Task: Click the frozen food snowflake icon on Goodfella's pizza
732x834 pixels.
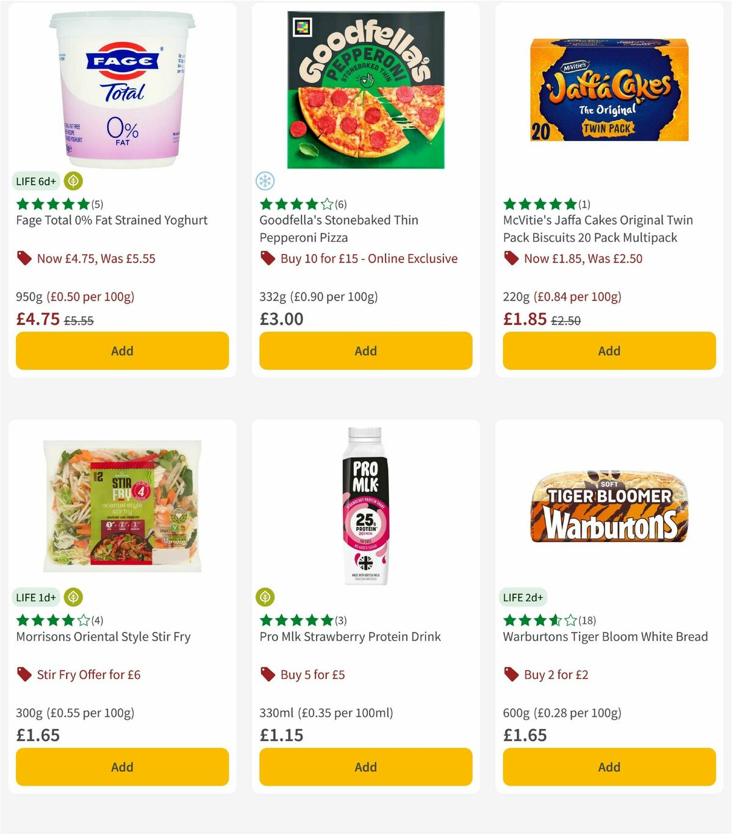Action: point(265,181)
